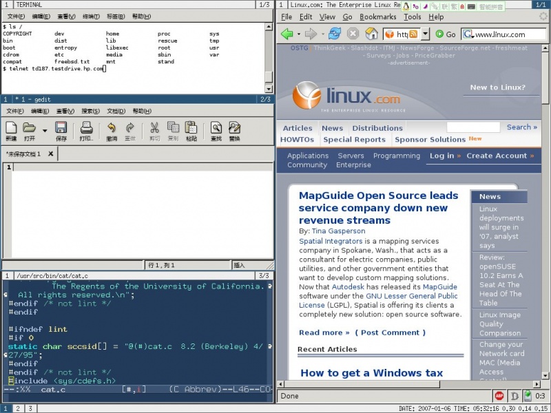The width and height of the screenshot is (551, 413).
Task: Click the RSS feed icon in location bar
Action: tap(414, 34)
